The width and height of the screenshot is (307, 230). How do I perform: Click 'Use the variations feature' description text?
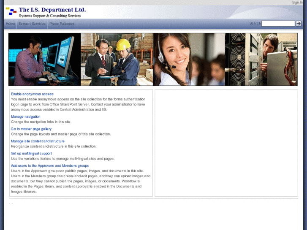point(62,159)
